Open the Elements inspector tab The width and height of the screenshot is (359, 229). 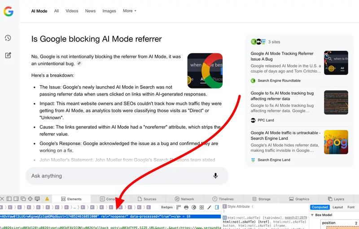pyautogui.click(x=71, y=199)
